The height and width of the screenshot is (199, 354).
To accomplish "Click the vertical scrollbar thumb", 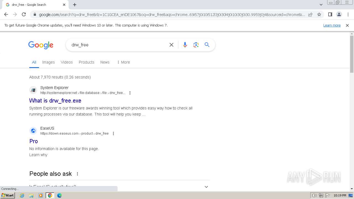I will [x=352, y=54].
